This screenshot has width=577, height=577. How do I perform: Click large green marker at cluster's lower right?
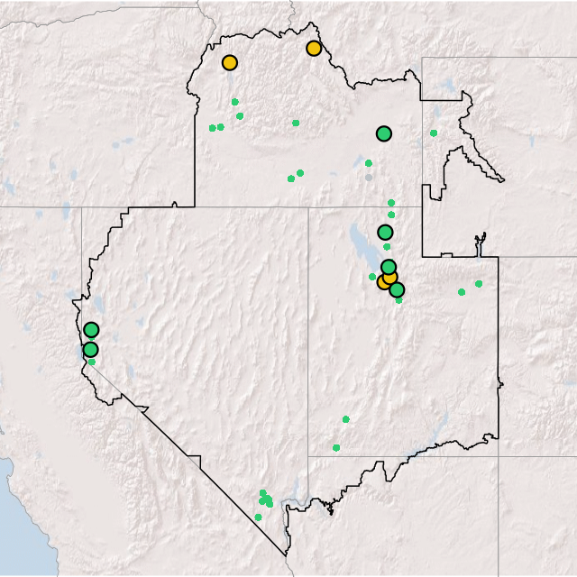point(397,289)
